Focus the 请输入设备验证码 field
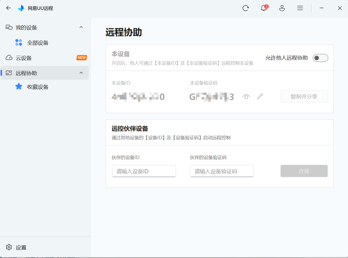This screenshot has height=258, width=348. click(222, 171)
